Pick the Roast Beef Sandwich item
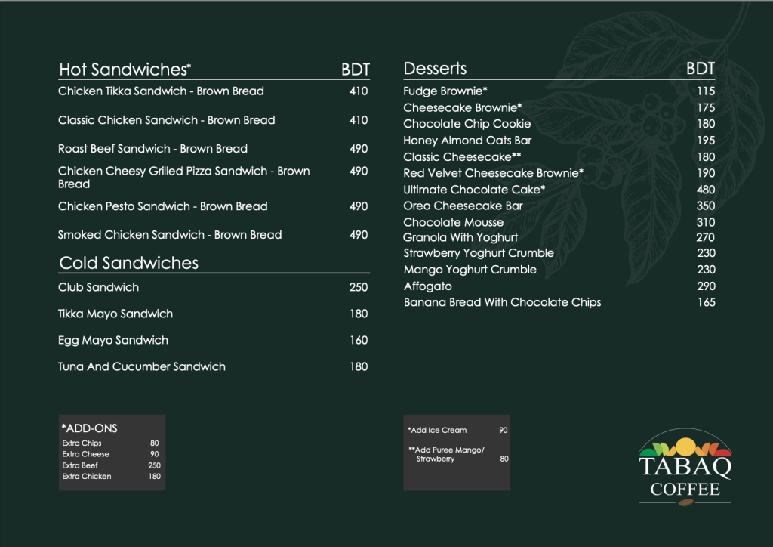 tap(152, 149)
